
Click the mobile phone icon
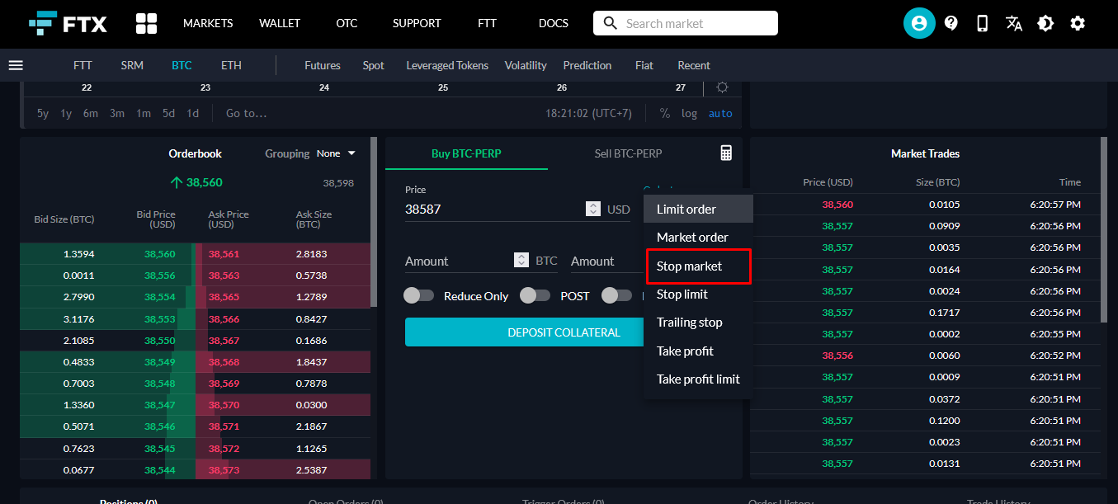[982, 23]
